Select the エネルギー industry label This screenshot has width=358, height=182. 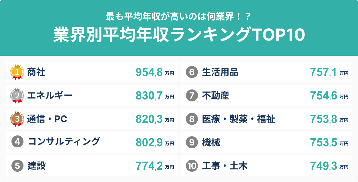point(50,96)
